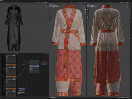
Task: Click the Principled BSDF node header
Action: (x=34, y=61)
